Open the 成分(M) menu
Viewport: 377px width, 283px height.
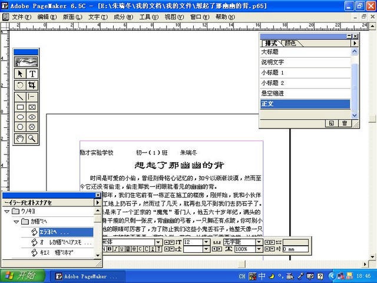click(x=123, y=17)
